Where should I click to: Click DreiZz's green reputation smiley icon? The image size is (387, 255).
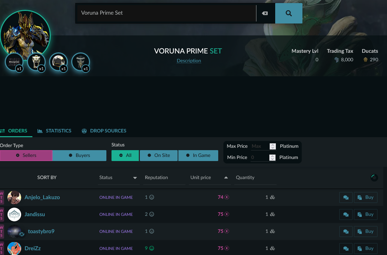coord(152,248)
